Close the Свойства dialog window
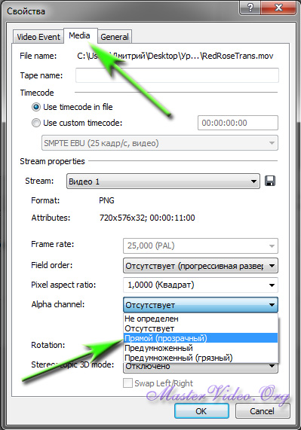Screen dimensions: 301x430 (x=278, y=8)
